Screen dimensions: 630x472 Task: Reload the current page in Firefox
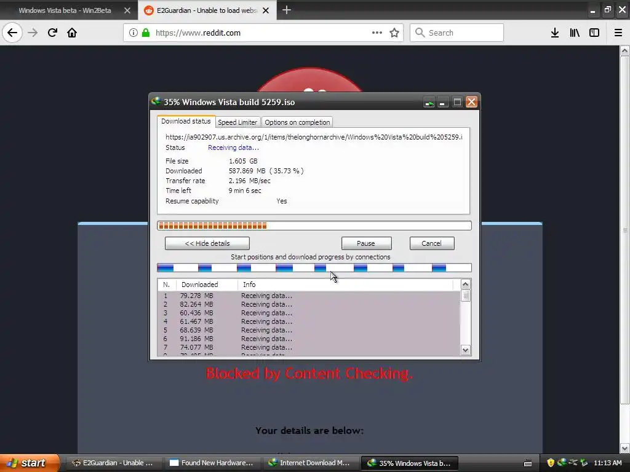52,33
